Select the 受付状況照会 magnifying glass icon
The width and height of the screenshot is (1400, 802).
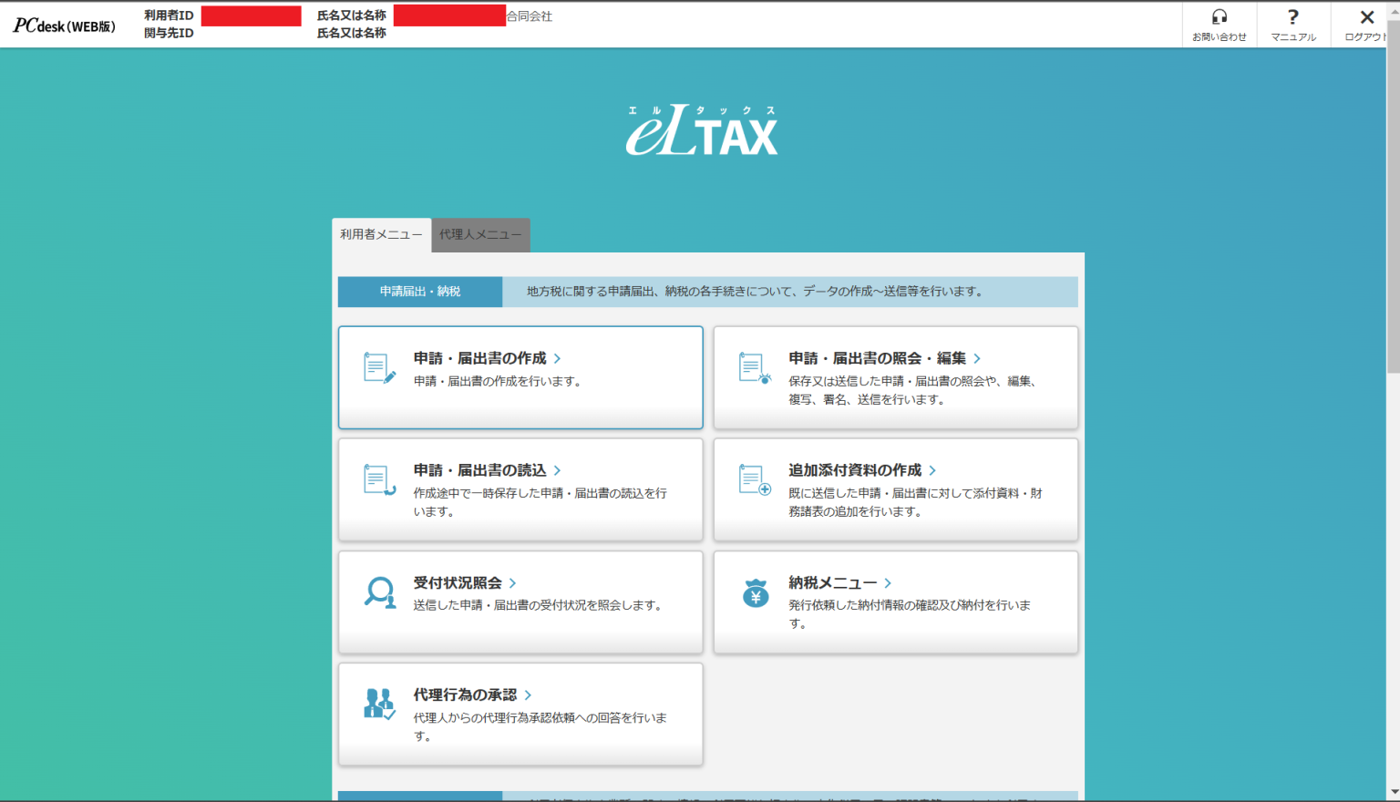click(378, 591)
